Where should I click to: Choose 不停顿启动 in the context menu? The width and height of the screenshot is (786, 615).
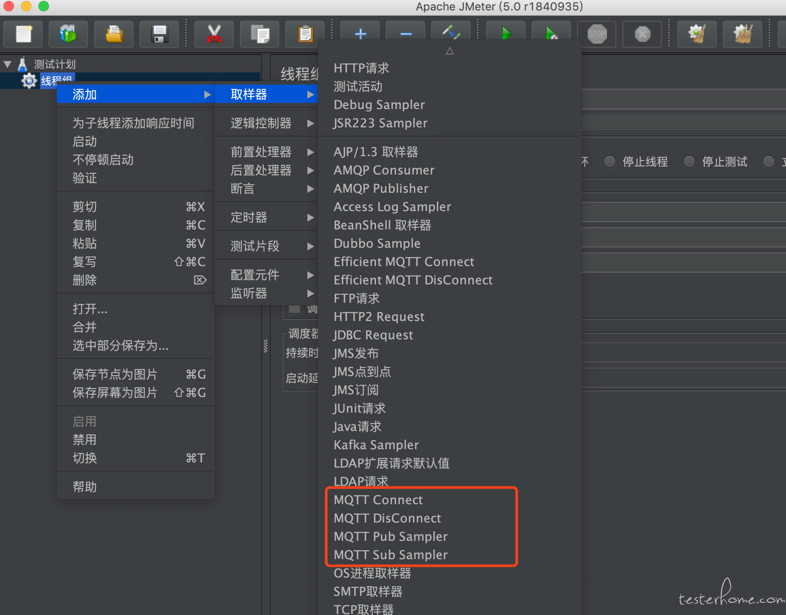(135, 160)
